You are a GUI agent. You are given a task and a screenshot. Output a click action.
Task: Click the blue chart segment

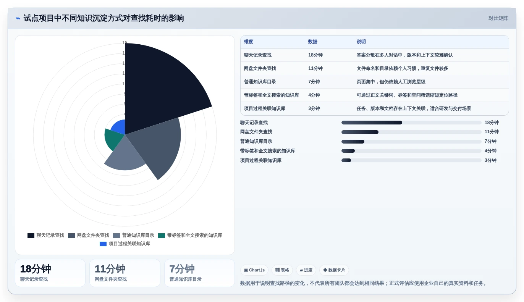(x=119, y=128)
